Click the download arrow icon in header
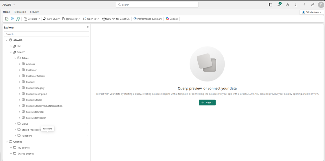This screenshot has width=325, height=161. point(296,5)
